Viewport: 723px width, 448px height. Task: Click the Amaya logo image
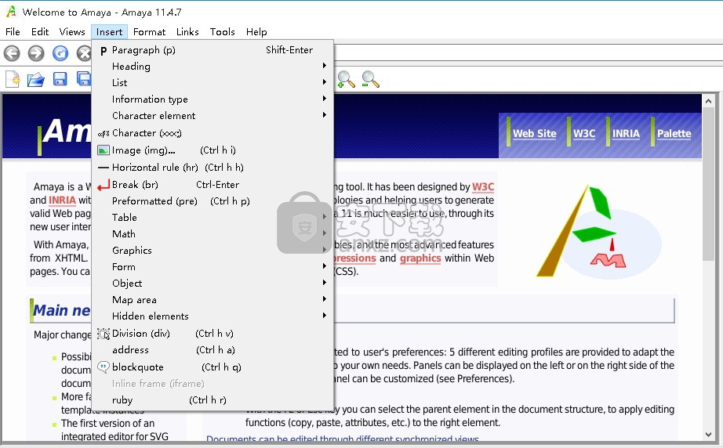(598, 232)
